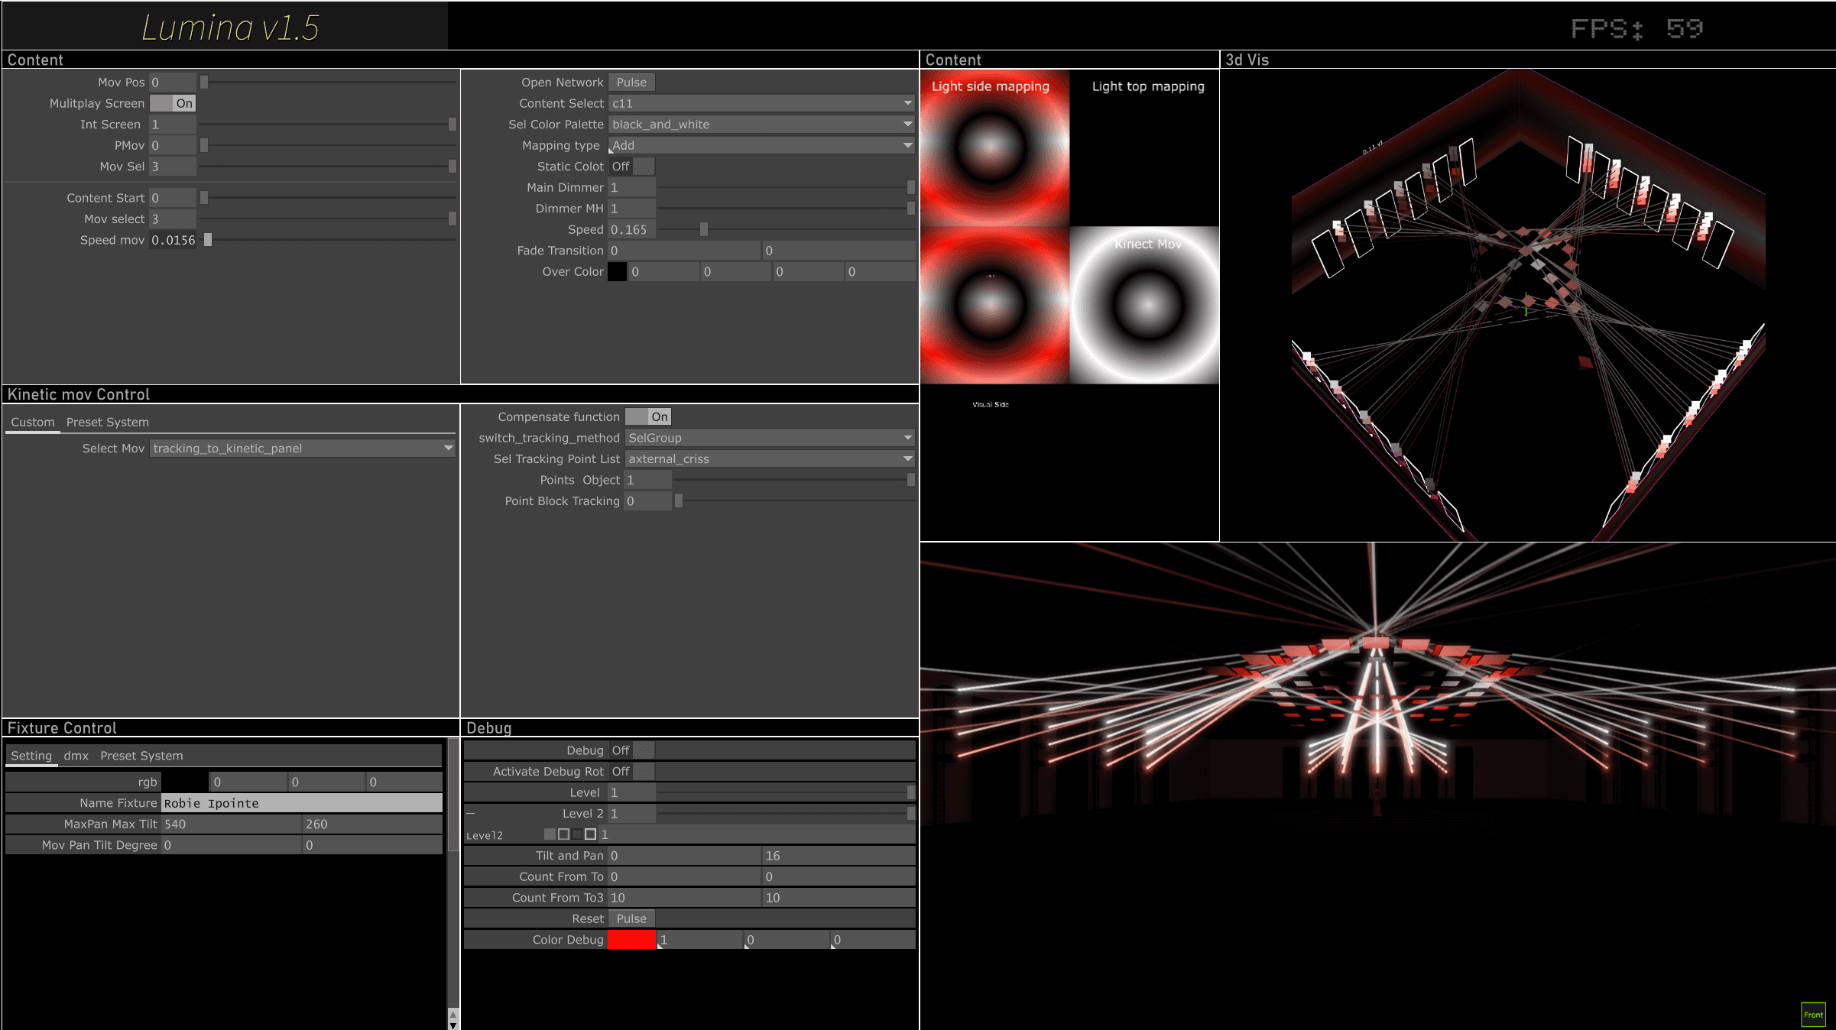The height and width of the screenshot is (1030, 1836).
Task: Click the green Front view icon
Action: tap(1813, 1014)
